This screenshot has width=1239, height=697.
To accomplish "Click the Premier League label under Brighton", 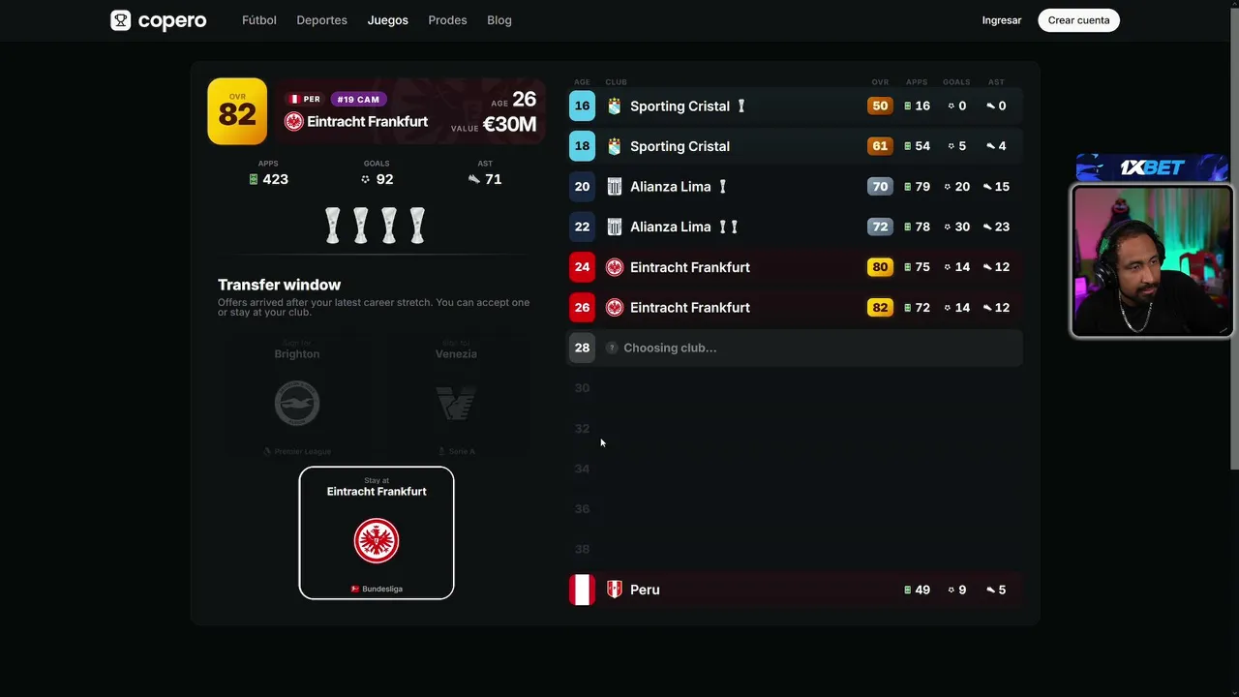I will [x=297, y=451].
